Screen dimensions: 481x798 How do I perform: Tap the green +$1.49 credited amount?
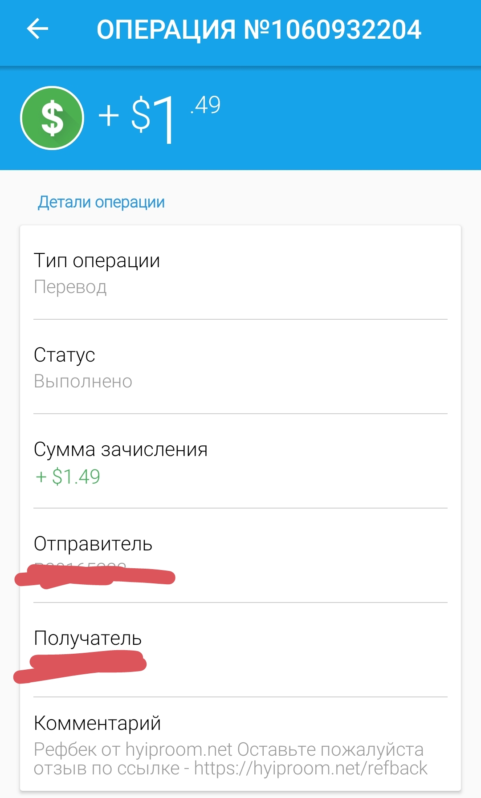pyautogui.click(x=68, y=476)
